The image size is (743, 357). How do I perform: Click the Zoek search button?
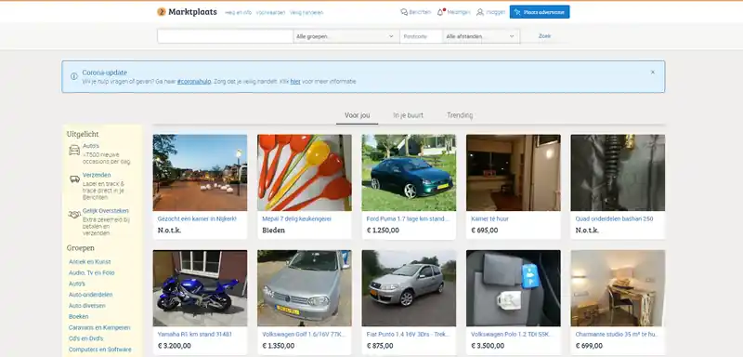(544, 36)
